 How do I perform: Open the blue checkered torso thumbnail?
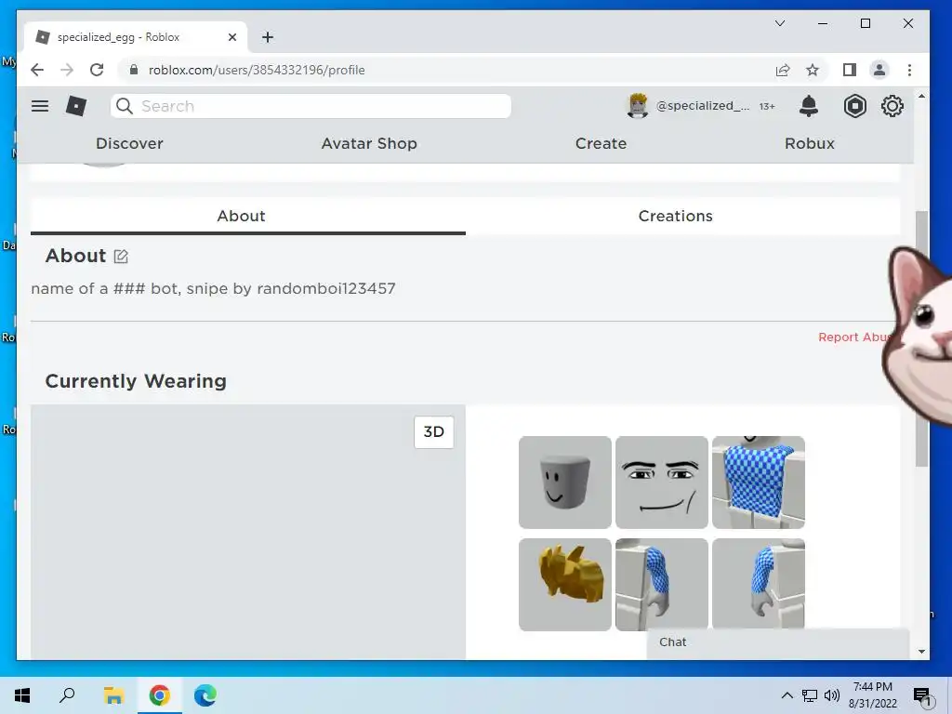click(759, 483)
